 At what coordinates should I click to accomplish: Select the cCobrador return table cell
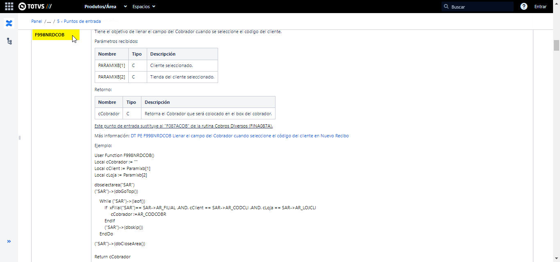pyautogui.click(x=109, y=114)
